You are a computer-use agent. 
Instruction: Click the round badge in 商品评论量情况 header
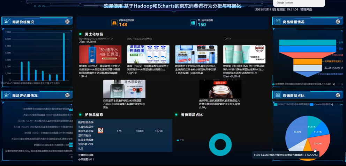coord(67,95)
